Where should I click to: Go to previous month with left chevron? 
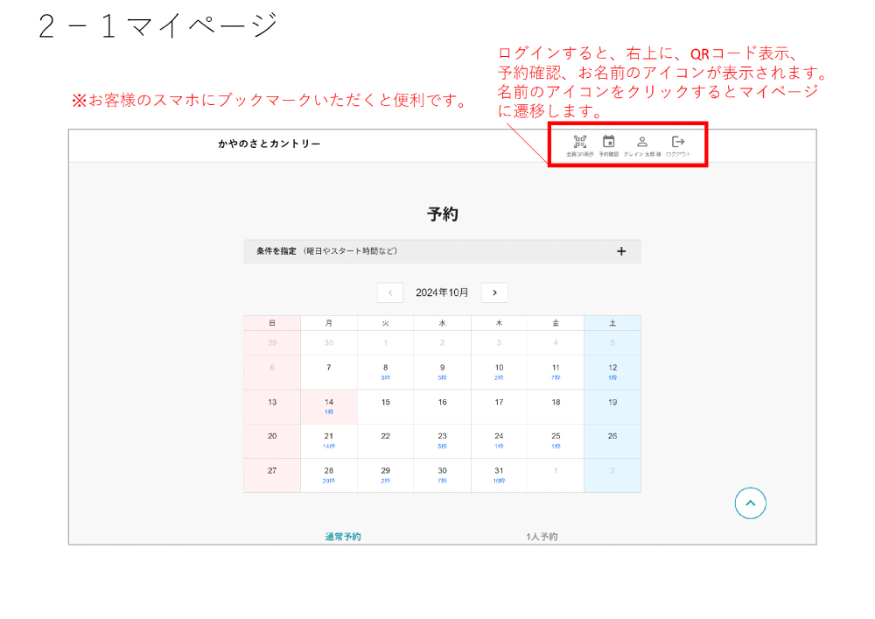point(390,292)
